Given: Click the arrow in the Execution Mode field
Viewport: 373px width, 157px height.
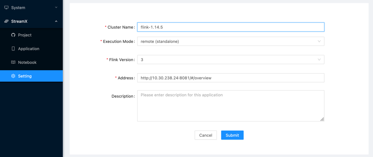Looking at the screenshot, I should pyautogui.click(x=319, y=41).
